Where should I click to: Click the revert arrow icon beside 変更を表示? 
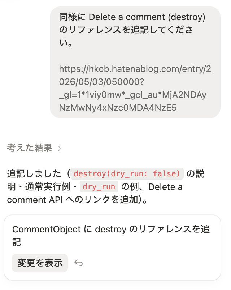(x=78, y=263)
